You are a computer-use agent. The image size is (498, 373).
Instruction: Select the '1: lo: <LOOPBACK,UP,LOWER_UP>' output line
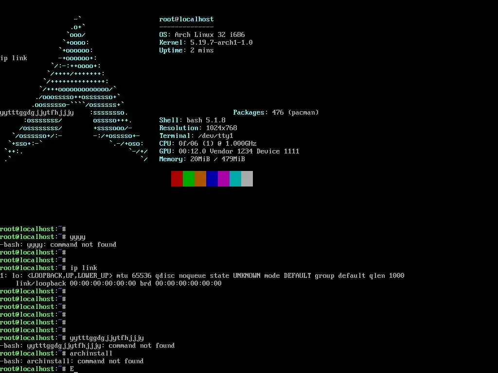click(x=202, y=276)
